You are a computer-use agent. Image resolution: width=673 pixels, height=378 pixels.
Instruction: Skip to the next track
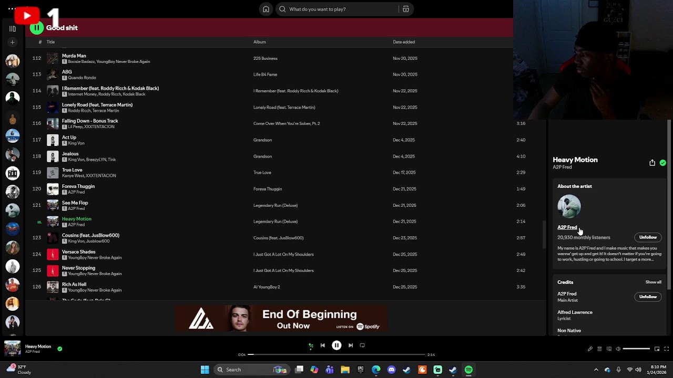[x=351, y=345]
